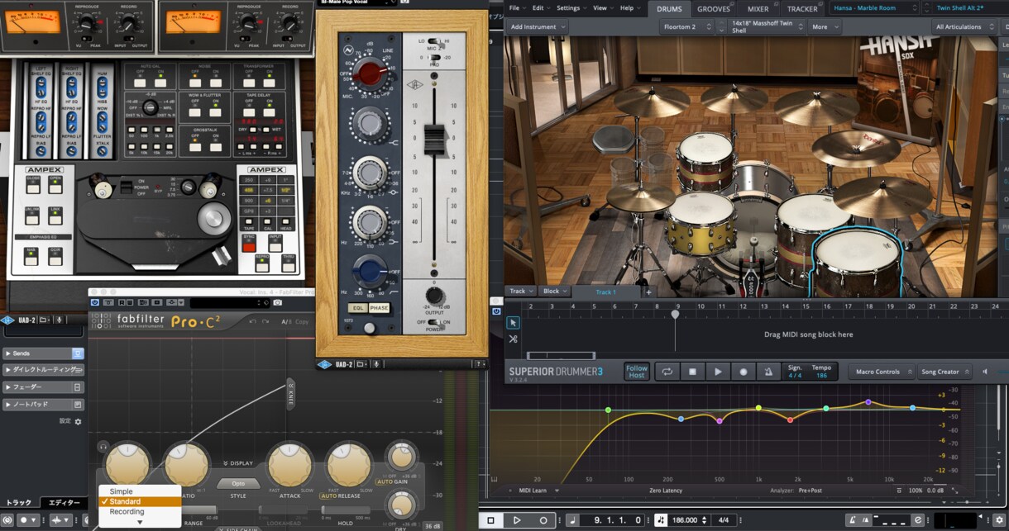Click MIDI Learn in Pro-Q footer
Screen dimensions: 1009x531
point(532,491)
